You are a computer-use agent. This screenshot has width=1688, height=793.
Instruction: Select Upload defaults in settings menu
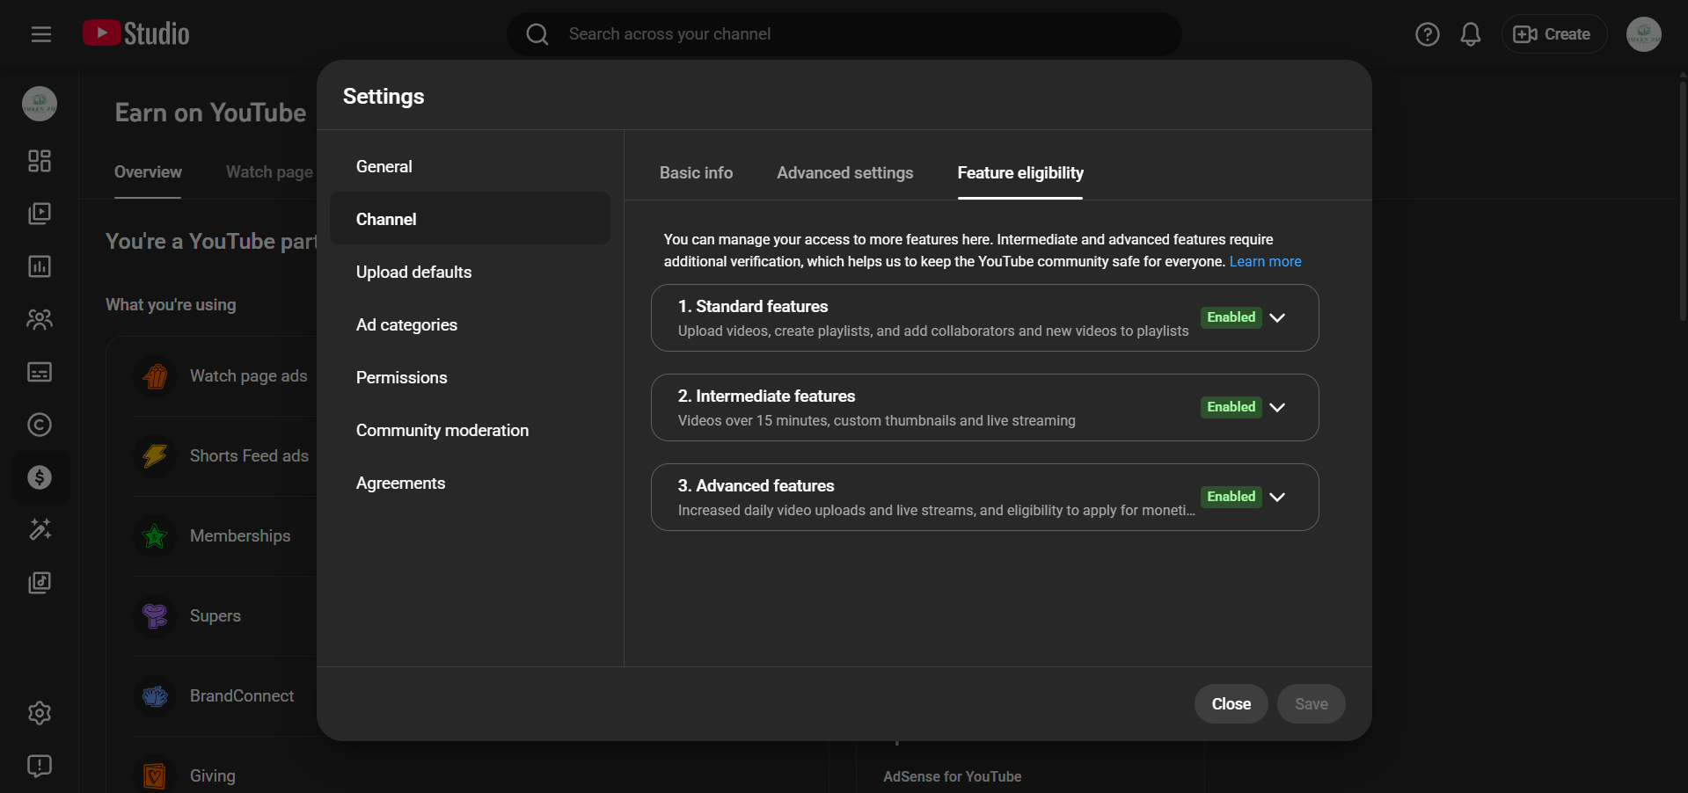(413, 273)
